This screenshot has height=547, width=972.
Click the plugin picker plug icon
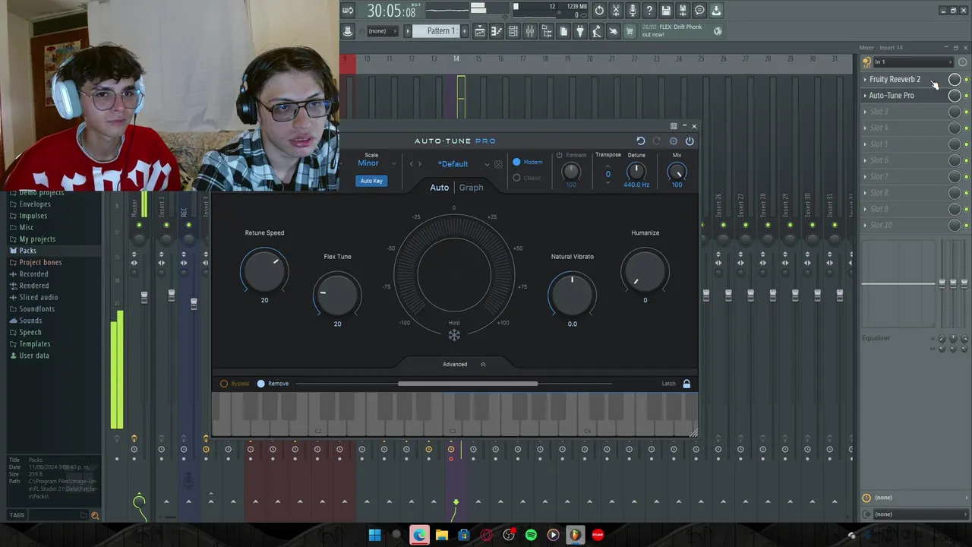[580, 31]
